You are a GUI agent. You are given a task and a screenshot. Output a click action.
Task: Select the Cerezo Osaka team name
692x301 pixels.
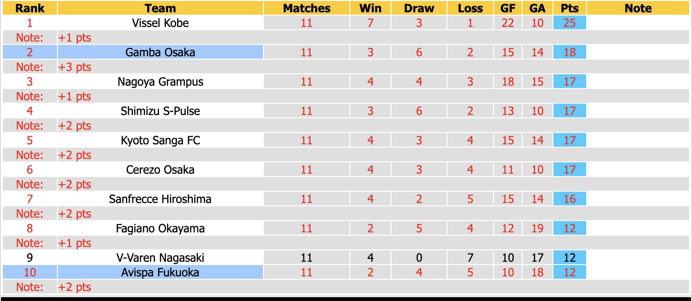pyautogui.click(x=160, y=169)
